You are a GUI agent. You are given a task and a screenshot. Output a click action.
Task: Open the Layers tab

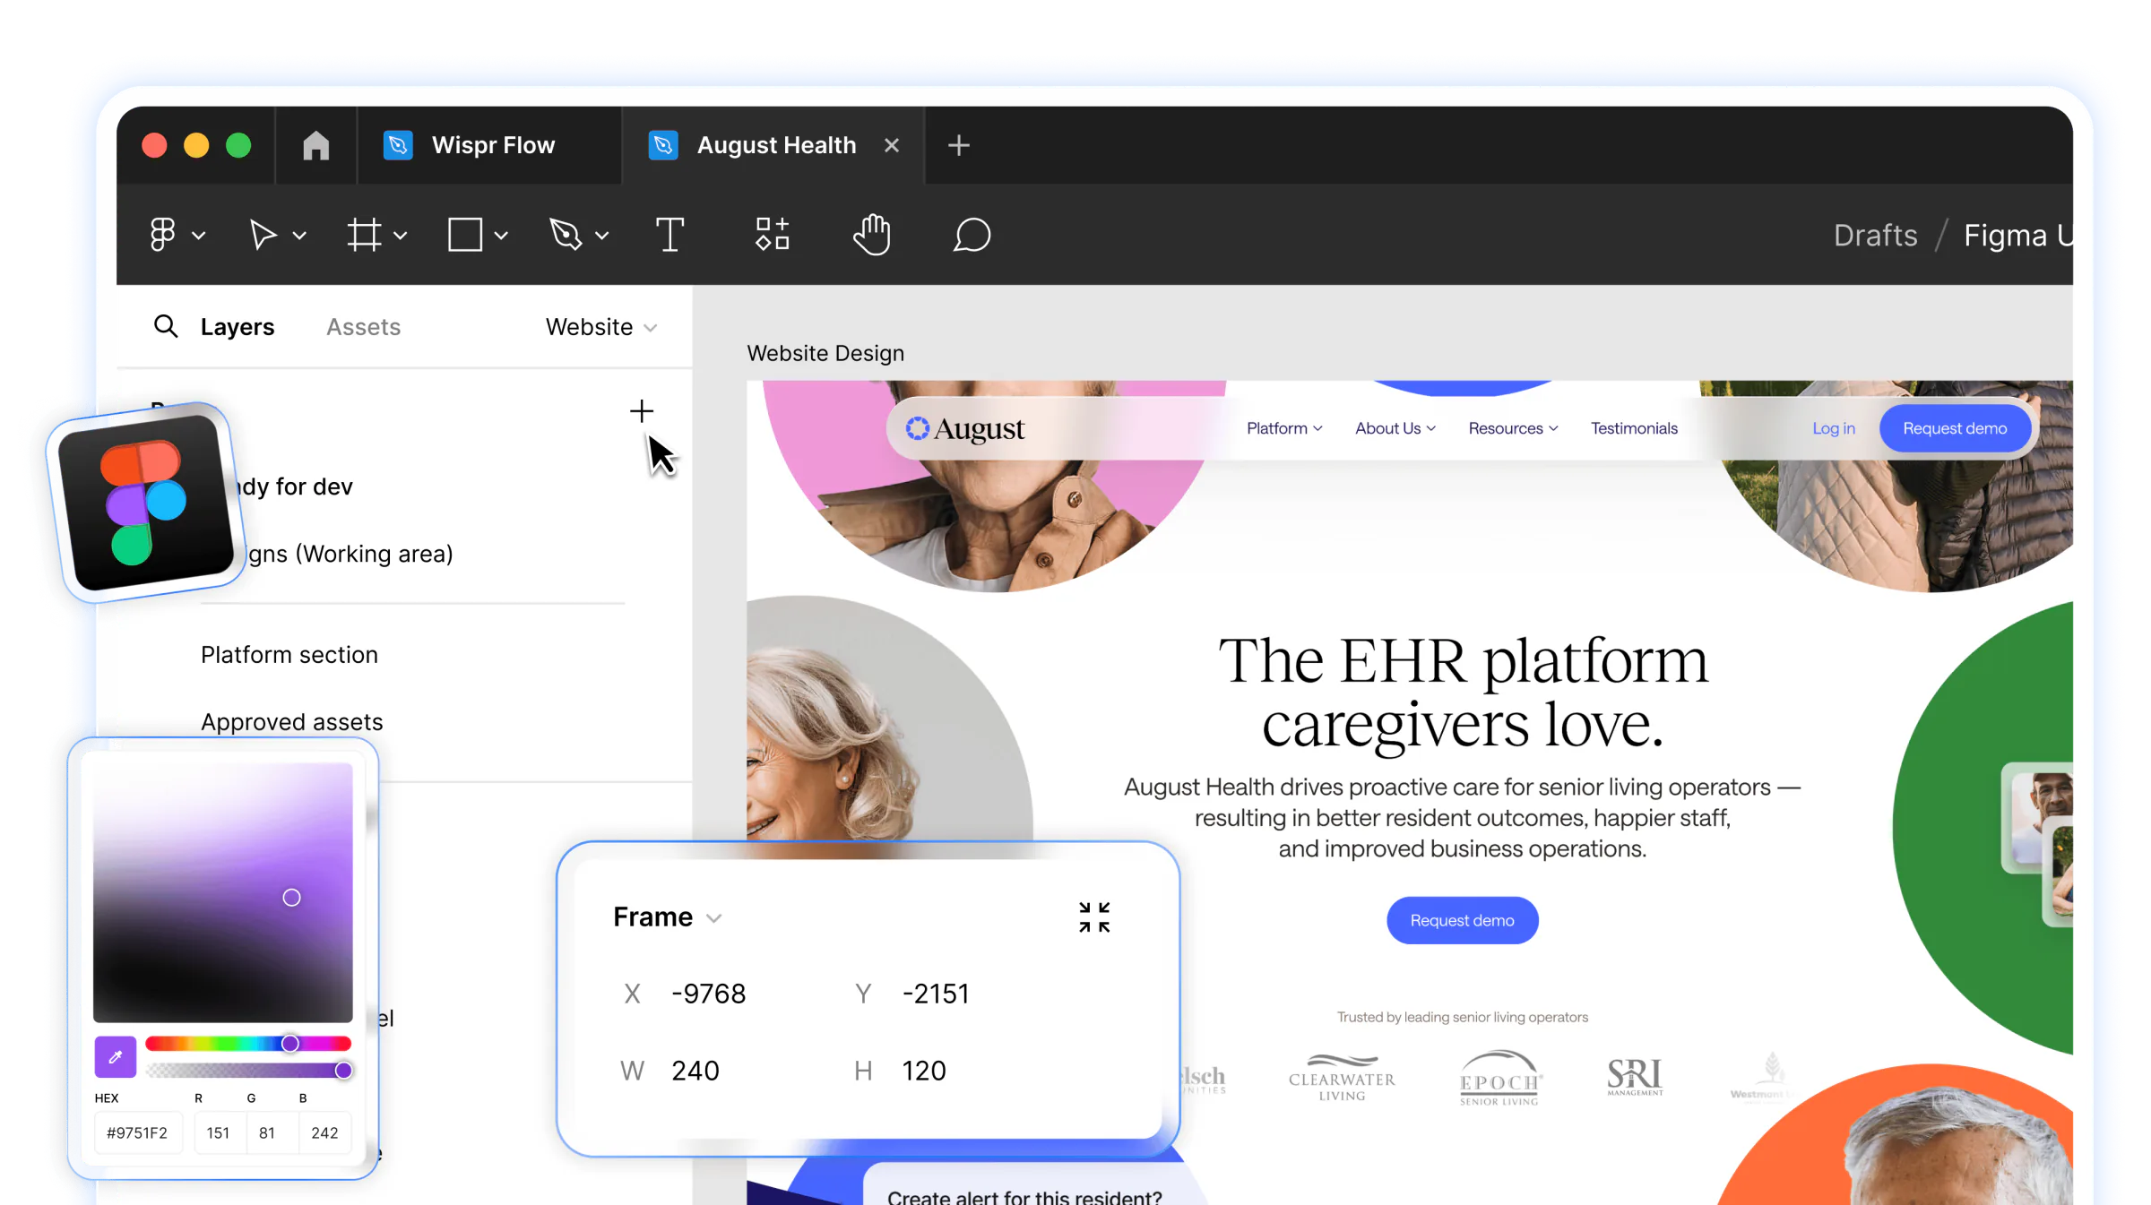(238, 327)
